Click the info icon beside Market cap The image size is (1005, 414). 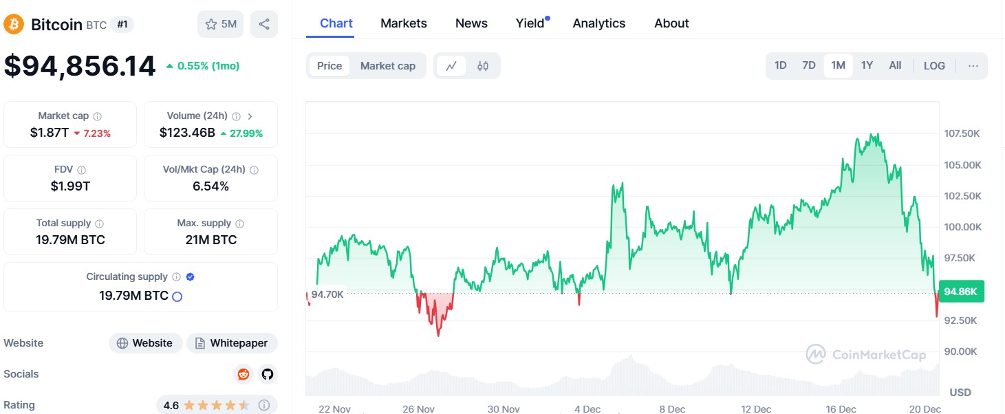98,116
